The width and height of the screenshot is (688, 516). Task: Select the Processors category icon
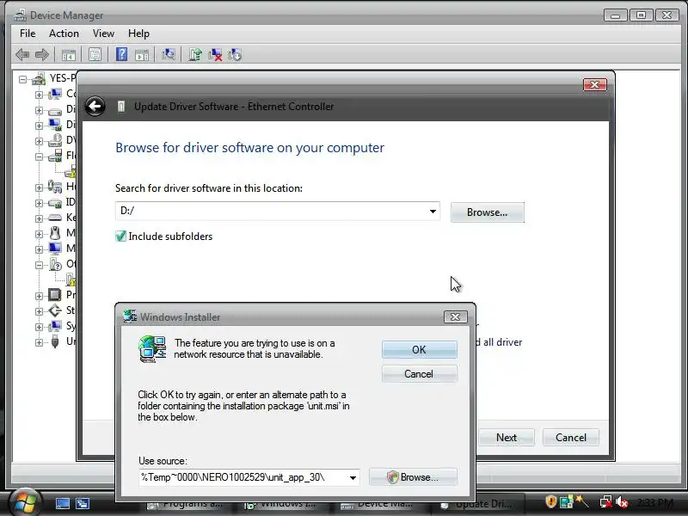click(x=55, y=295)
